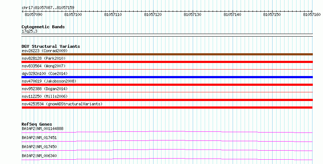Click ruler position 81057100
323x164 pixels.
73,14
